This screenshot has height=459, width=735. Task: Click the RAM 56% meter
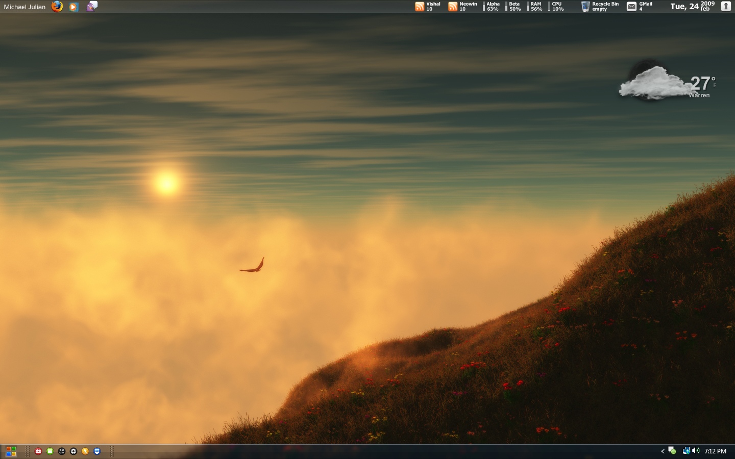pos(535,7)
